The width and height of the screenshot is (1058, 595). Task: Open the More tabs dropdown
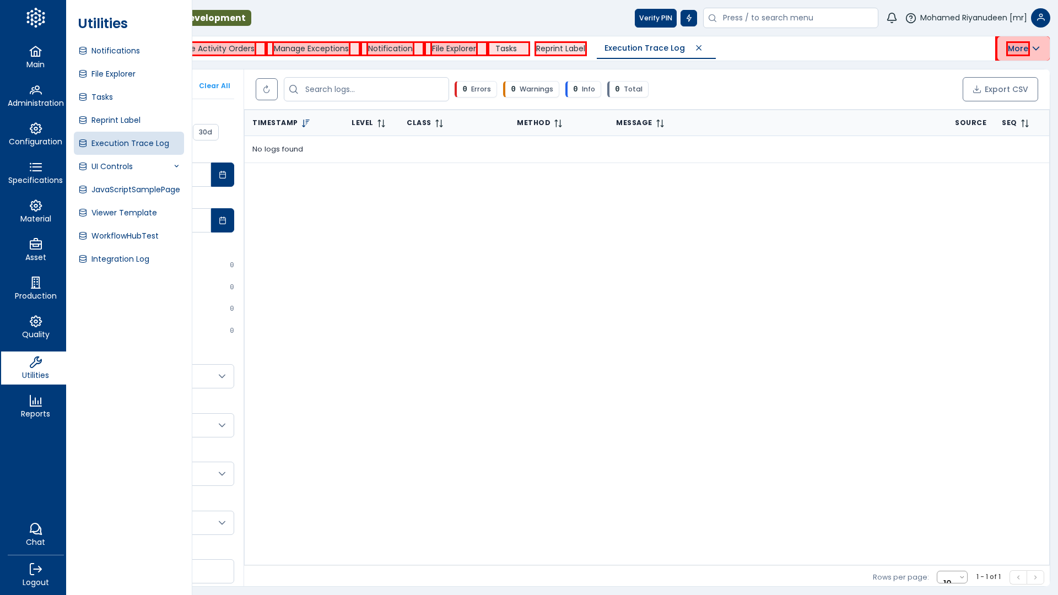1023,48
